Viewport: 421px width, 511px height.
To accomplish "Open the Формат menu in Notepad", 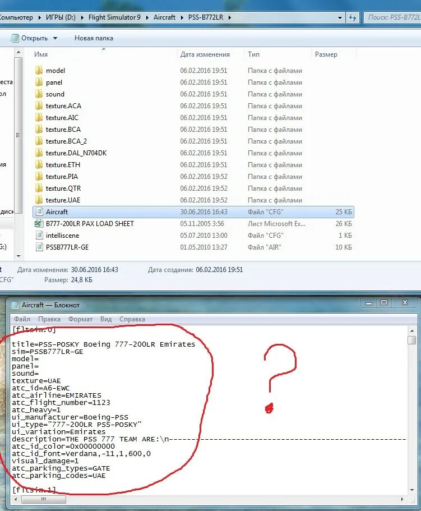I will coord(80,319).
